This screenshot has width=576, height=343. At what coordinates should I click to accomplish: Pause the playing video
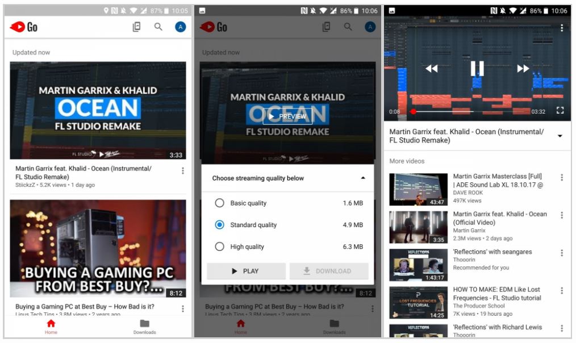tap(477, 69)
